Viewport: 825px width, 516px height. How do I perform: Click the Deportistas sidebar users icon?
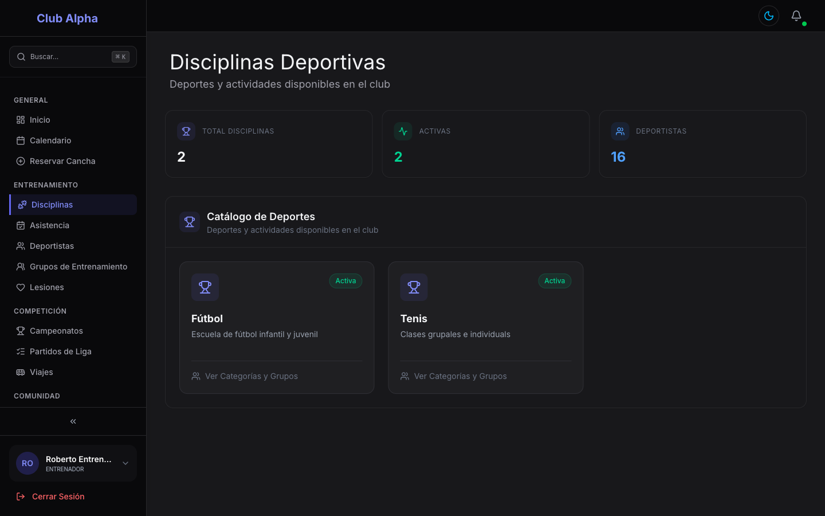point(21,246)
